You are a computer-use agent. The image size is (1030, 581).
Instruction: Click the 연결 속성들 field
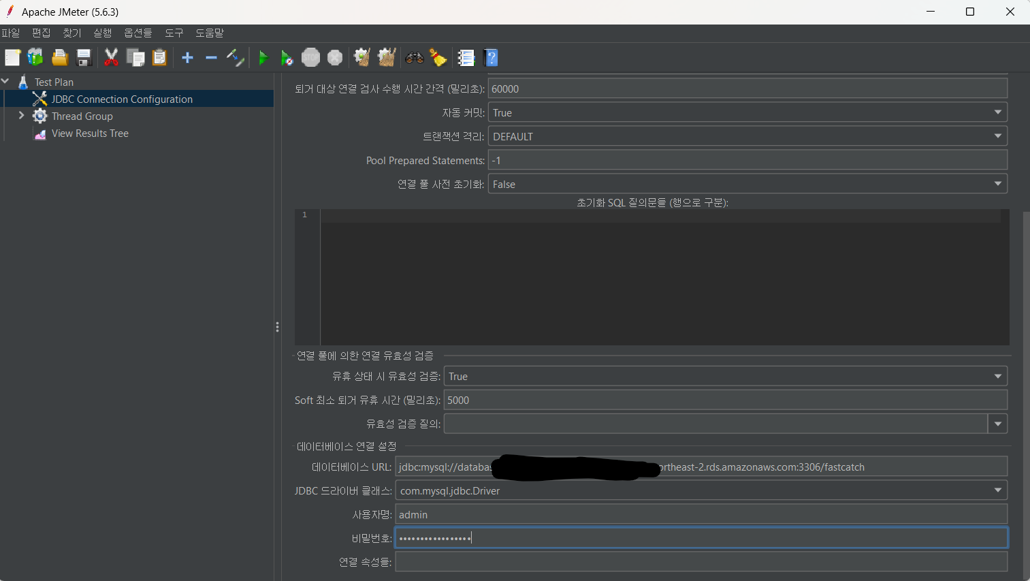701,562
